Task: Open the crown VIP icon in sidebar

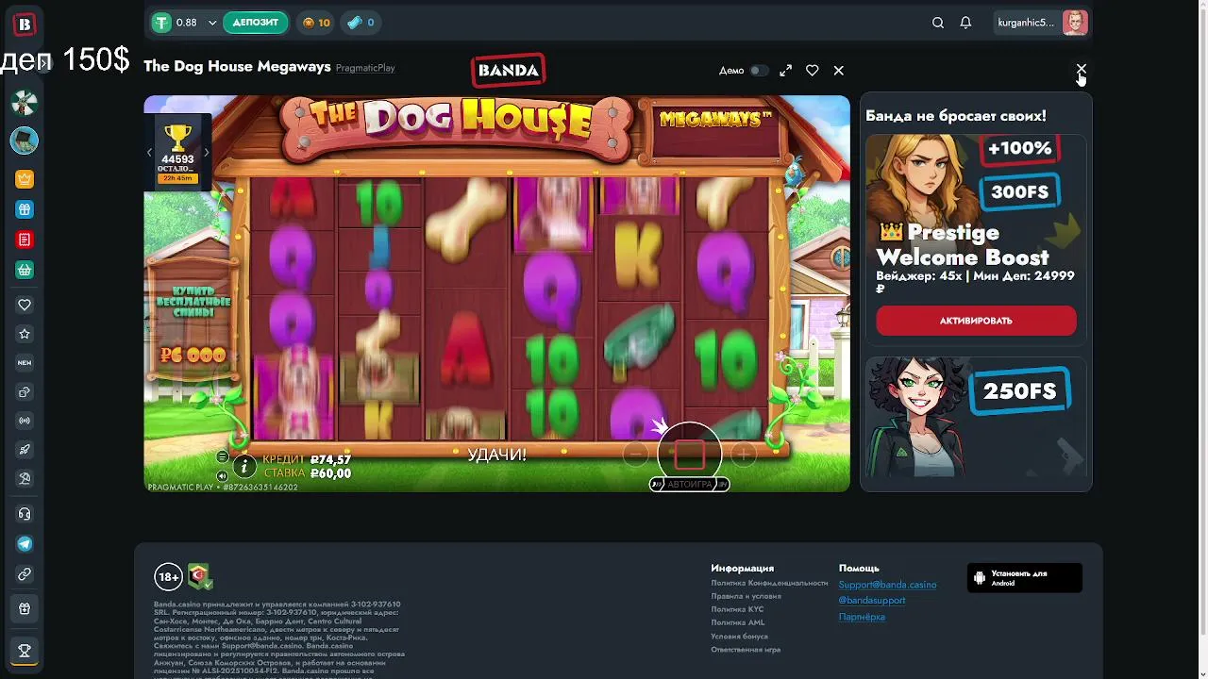Action: [x=25, y=179]
